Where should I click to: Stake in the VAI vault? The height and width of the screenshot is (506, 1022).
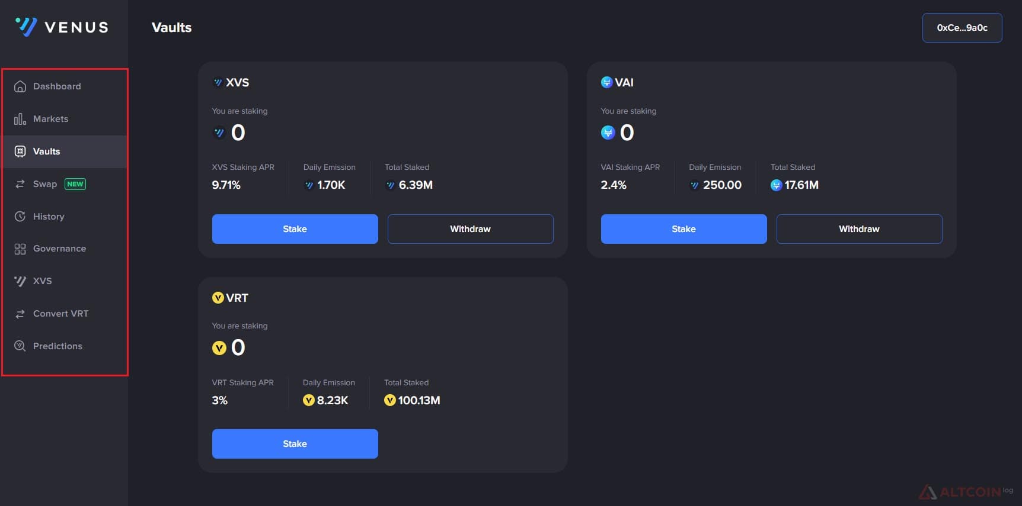coord(684,229)
